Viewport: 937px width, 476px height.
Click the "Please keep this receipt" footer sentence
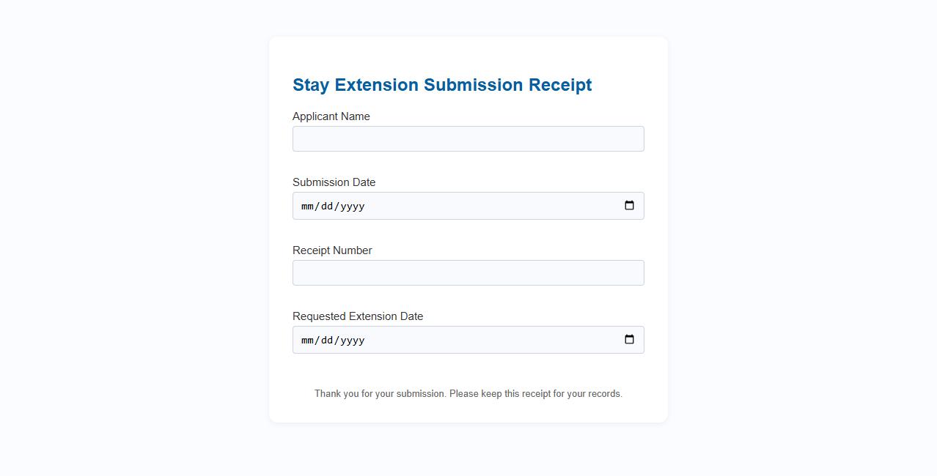click(x=535, y=394)
